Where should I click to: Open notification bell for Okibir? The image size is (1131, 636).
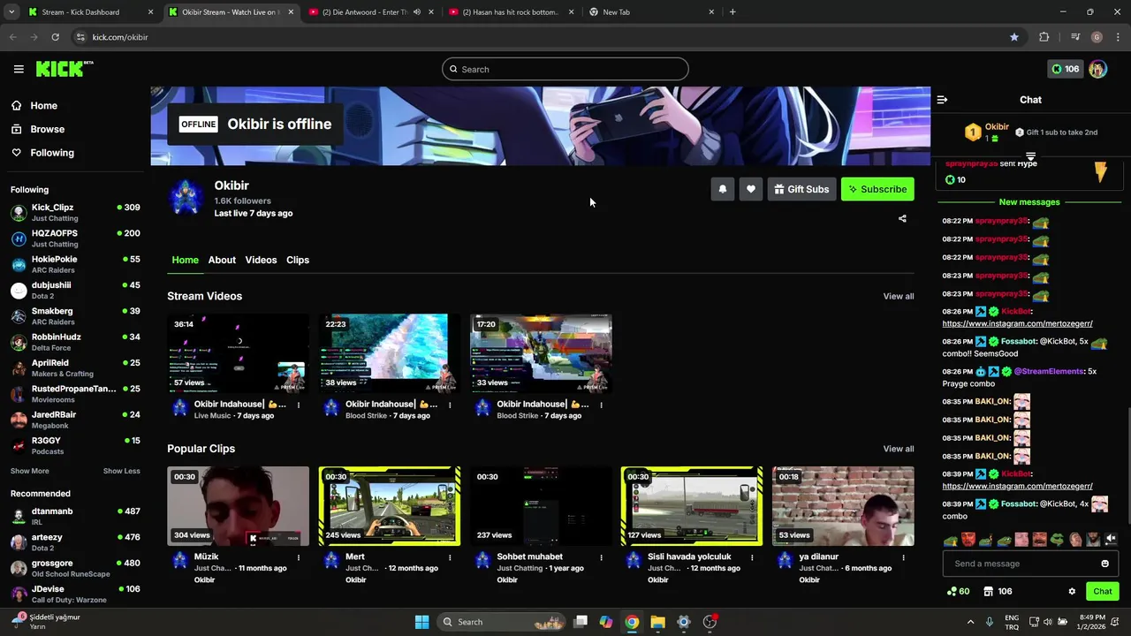(x=723, y=189)
